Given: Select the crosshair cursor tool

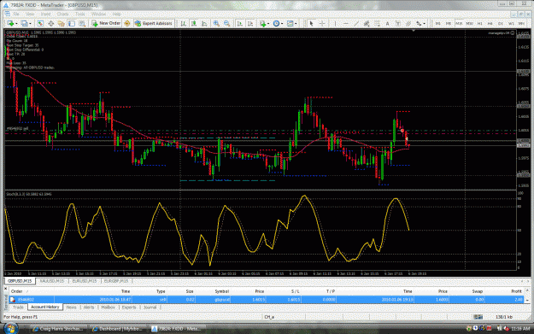Looking at the screenshot, I should click(322, 24).
